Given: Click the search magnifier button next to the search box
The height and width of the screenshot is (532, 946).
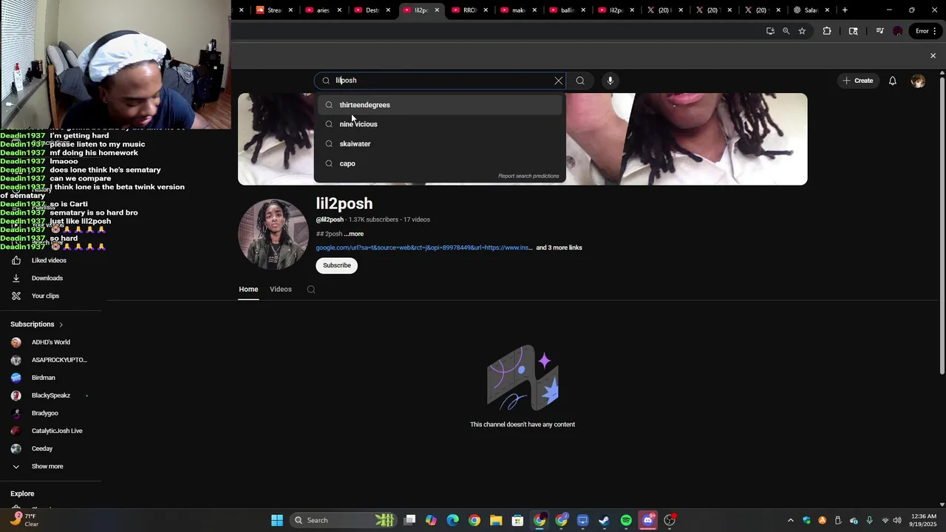Looking at the screenshot, I should (x=580, y=81).
